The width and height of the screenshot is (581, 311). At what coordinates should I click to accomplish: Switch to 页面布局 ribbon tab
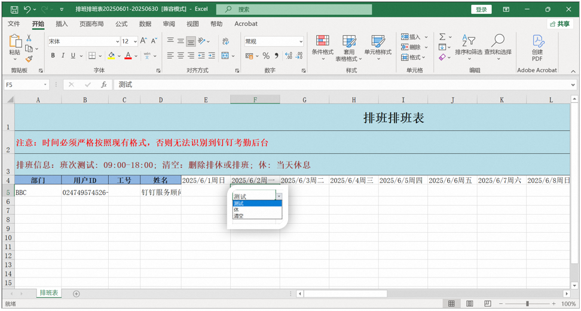pyautogui.click(x=91, y=24)
